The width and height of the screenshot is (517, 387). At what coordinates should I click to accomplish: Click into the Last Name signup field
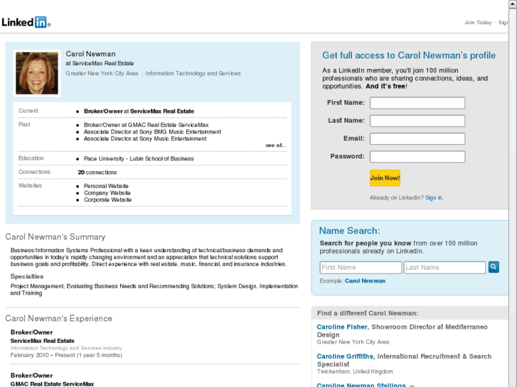click(417, 121)
